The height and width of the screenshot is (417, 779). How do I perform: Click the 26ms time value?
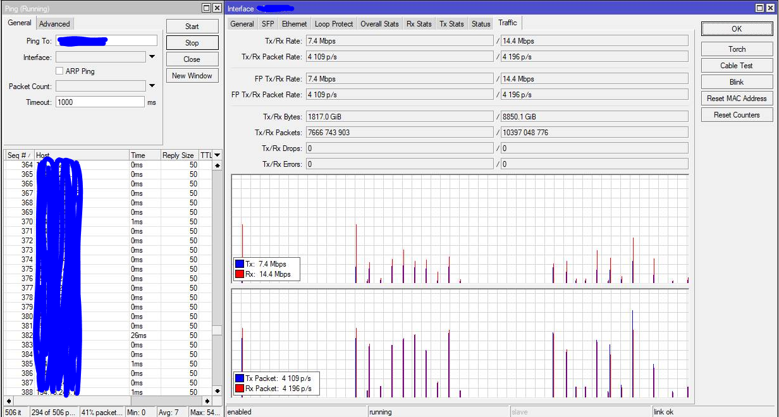point(138,335)
